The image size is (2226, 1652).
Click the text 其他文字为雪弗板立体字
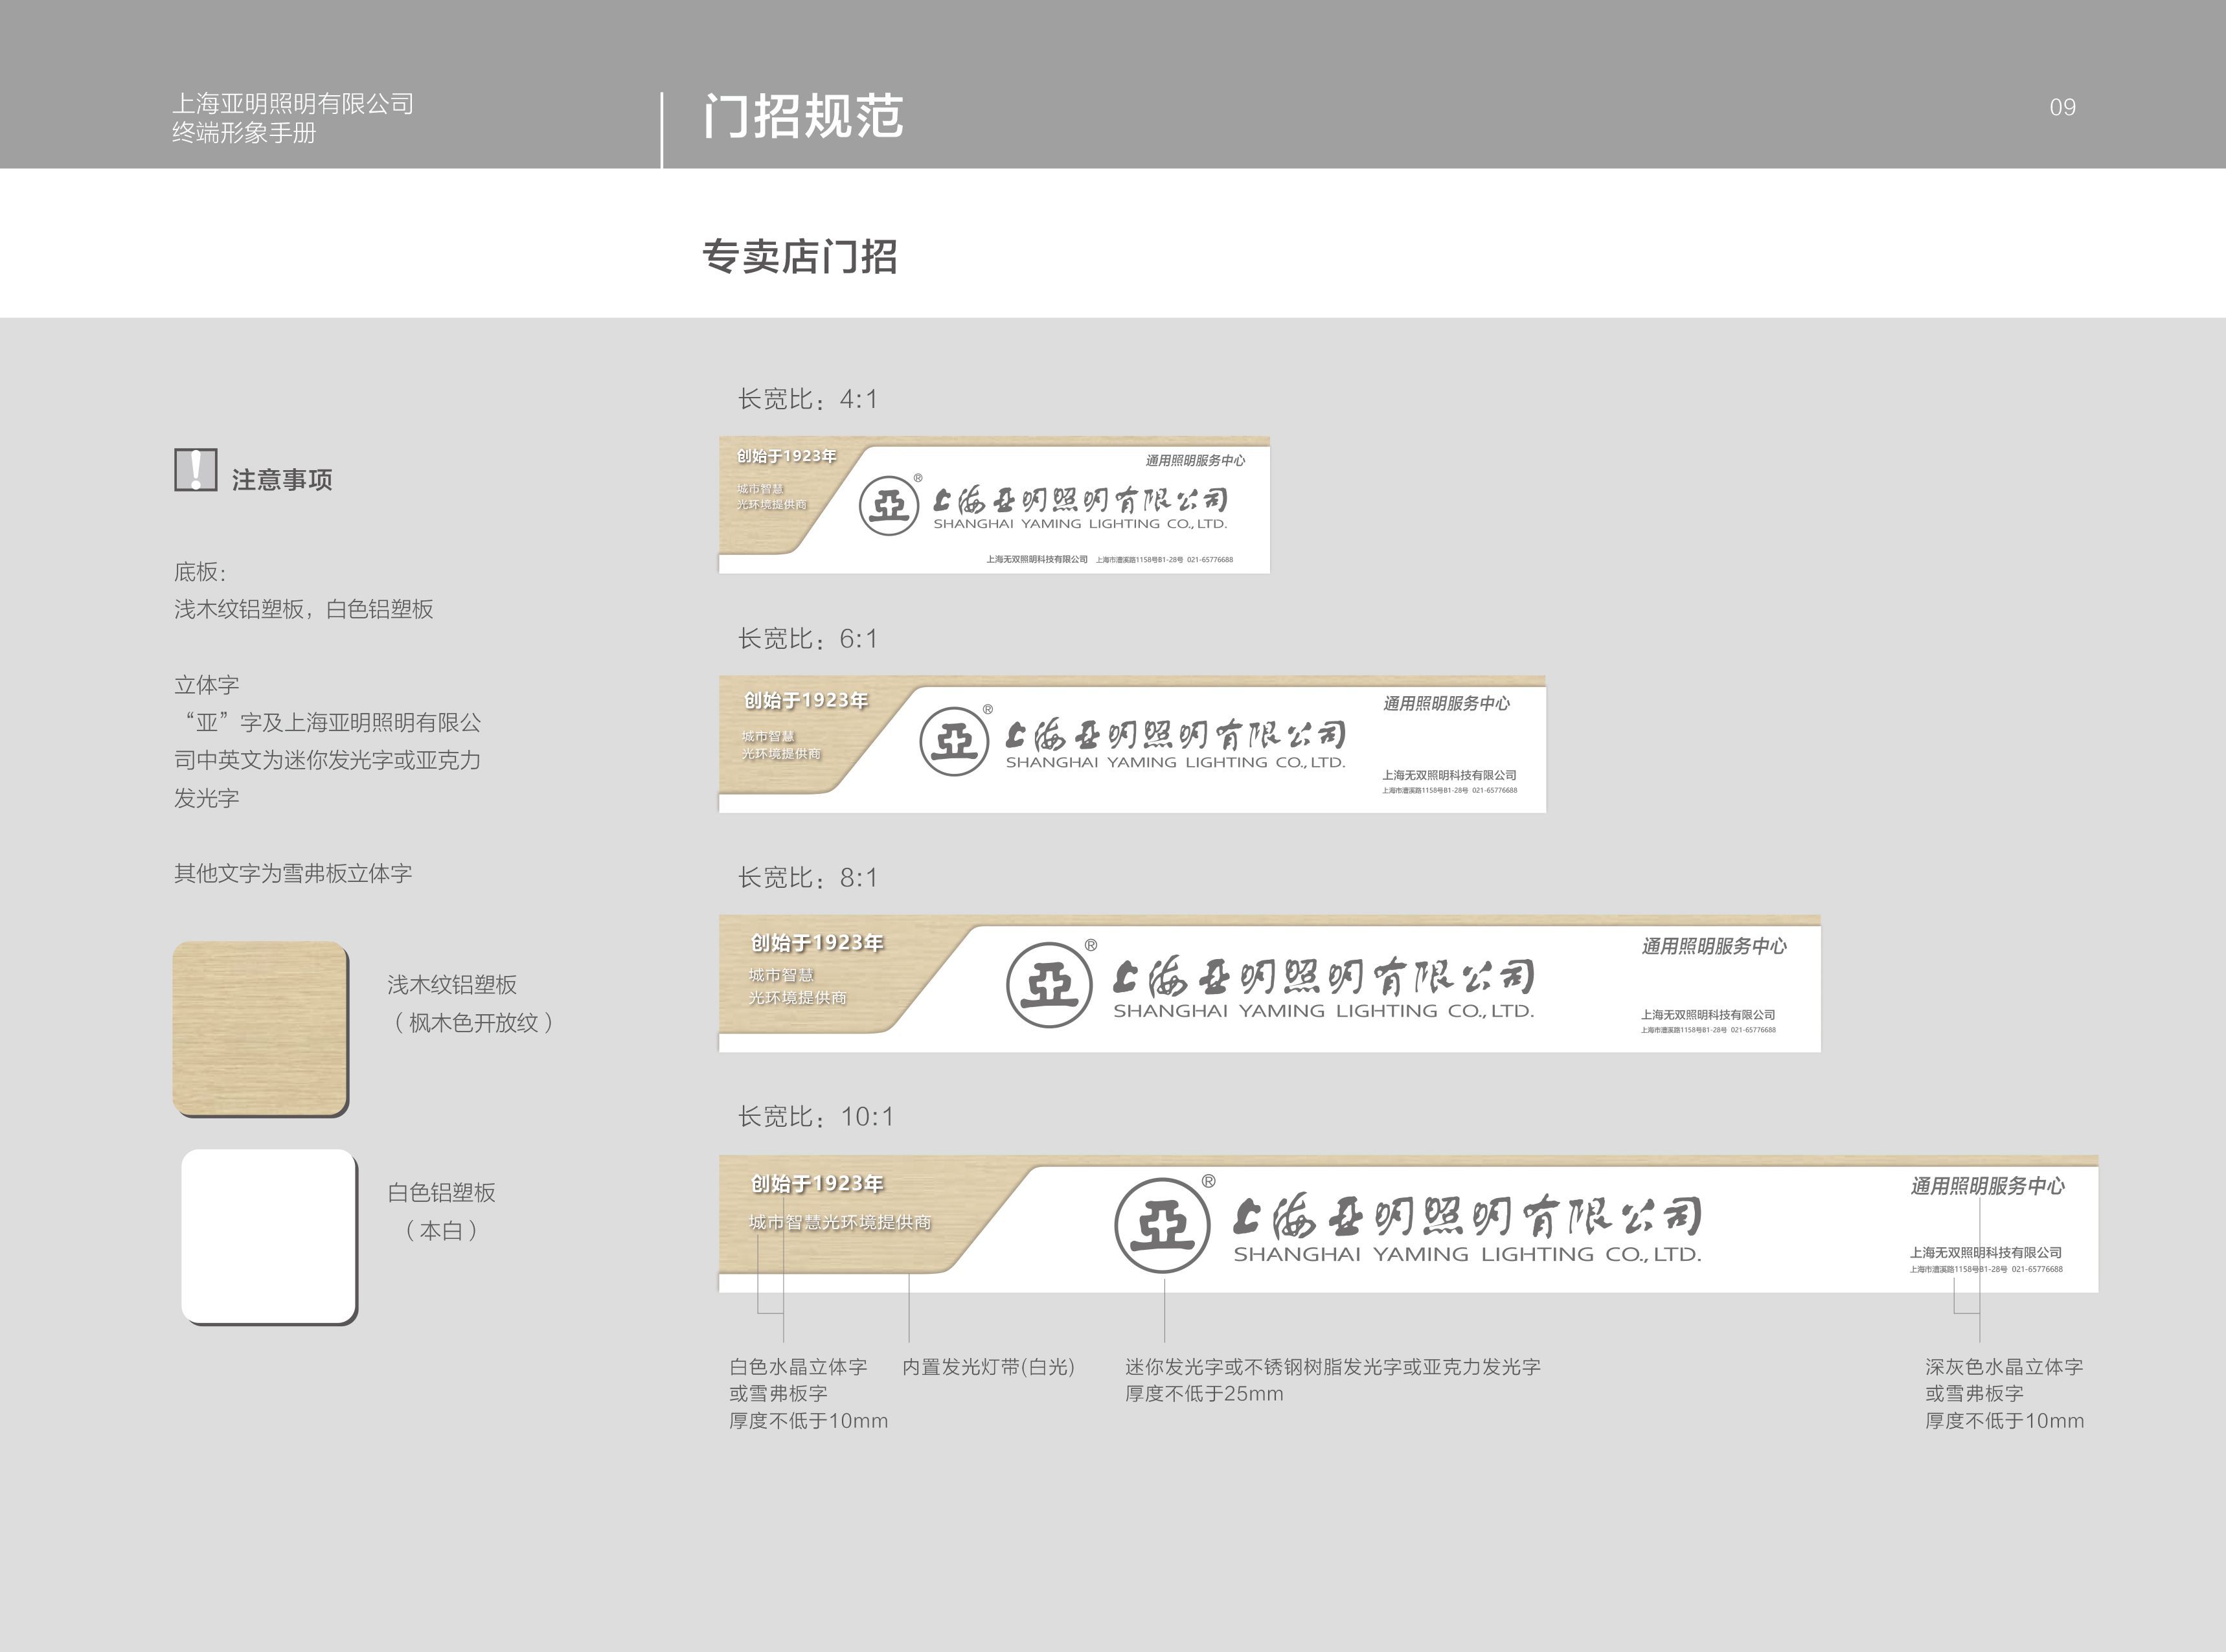point(293,873)
